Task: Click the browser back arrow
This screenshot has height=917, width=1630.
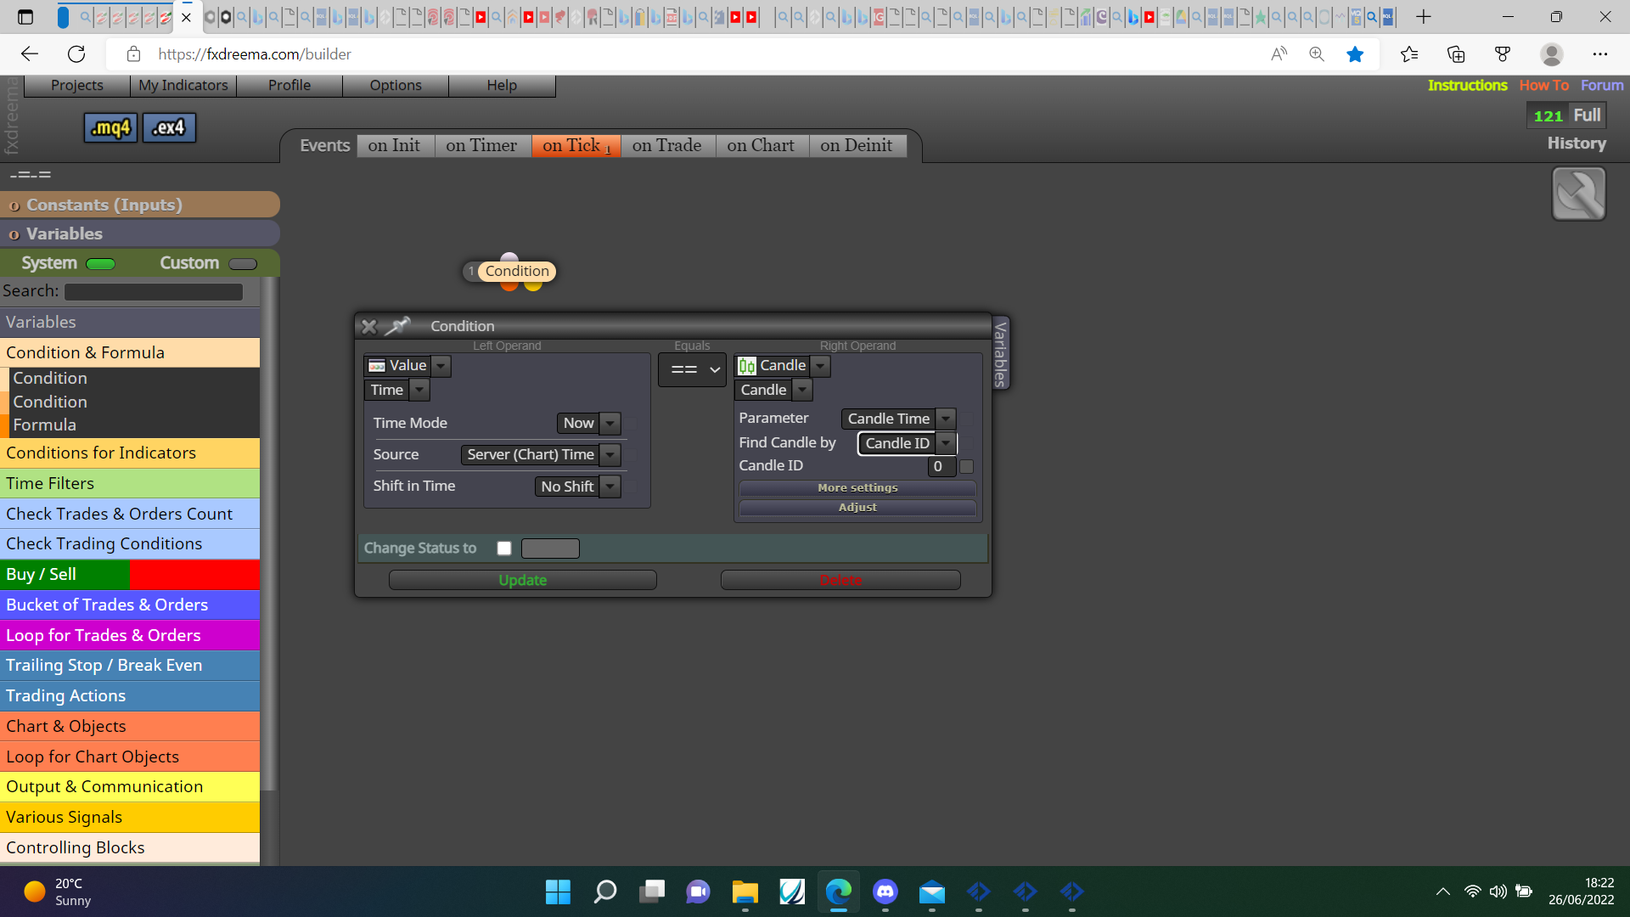Action: 30,54
